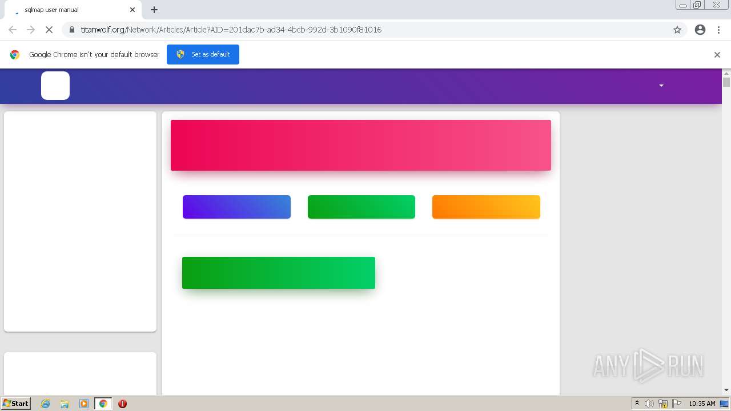Open Chrome profile account icon
The image size is (731, 411).
(x=700, y=30)
